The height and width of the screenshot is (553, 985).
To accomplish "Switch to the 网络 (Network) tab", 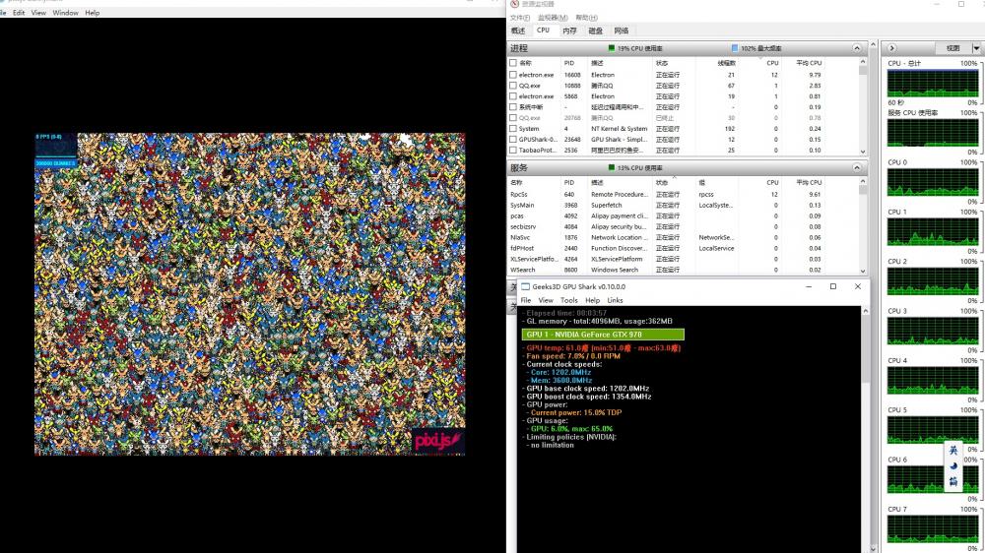I will click(x=621, y=31).
